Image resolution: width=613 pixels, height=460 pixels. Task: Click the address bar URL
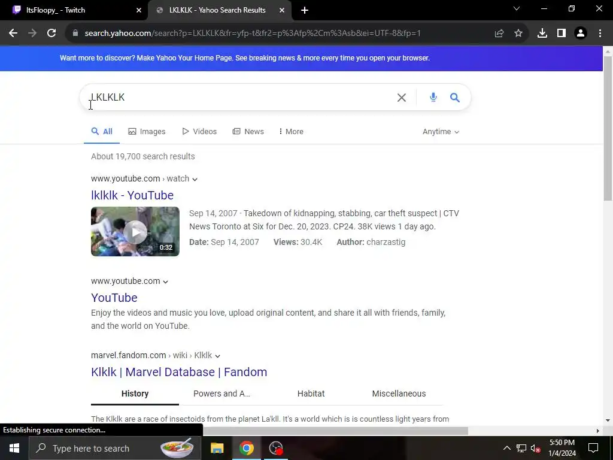click(253, 34)
